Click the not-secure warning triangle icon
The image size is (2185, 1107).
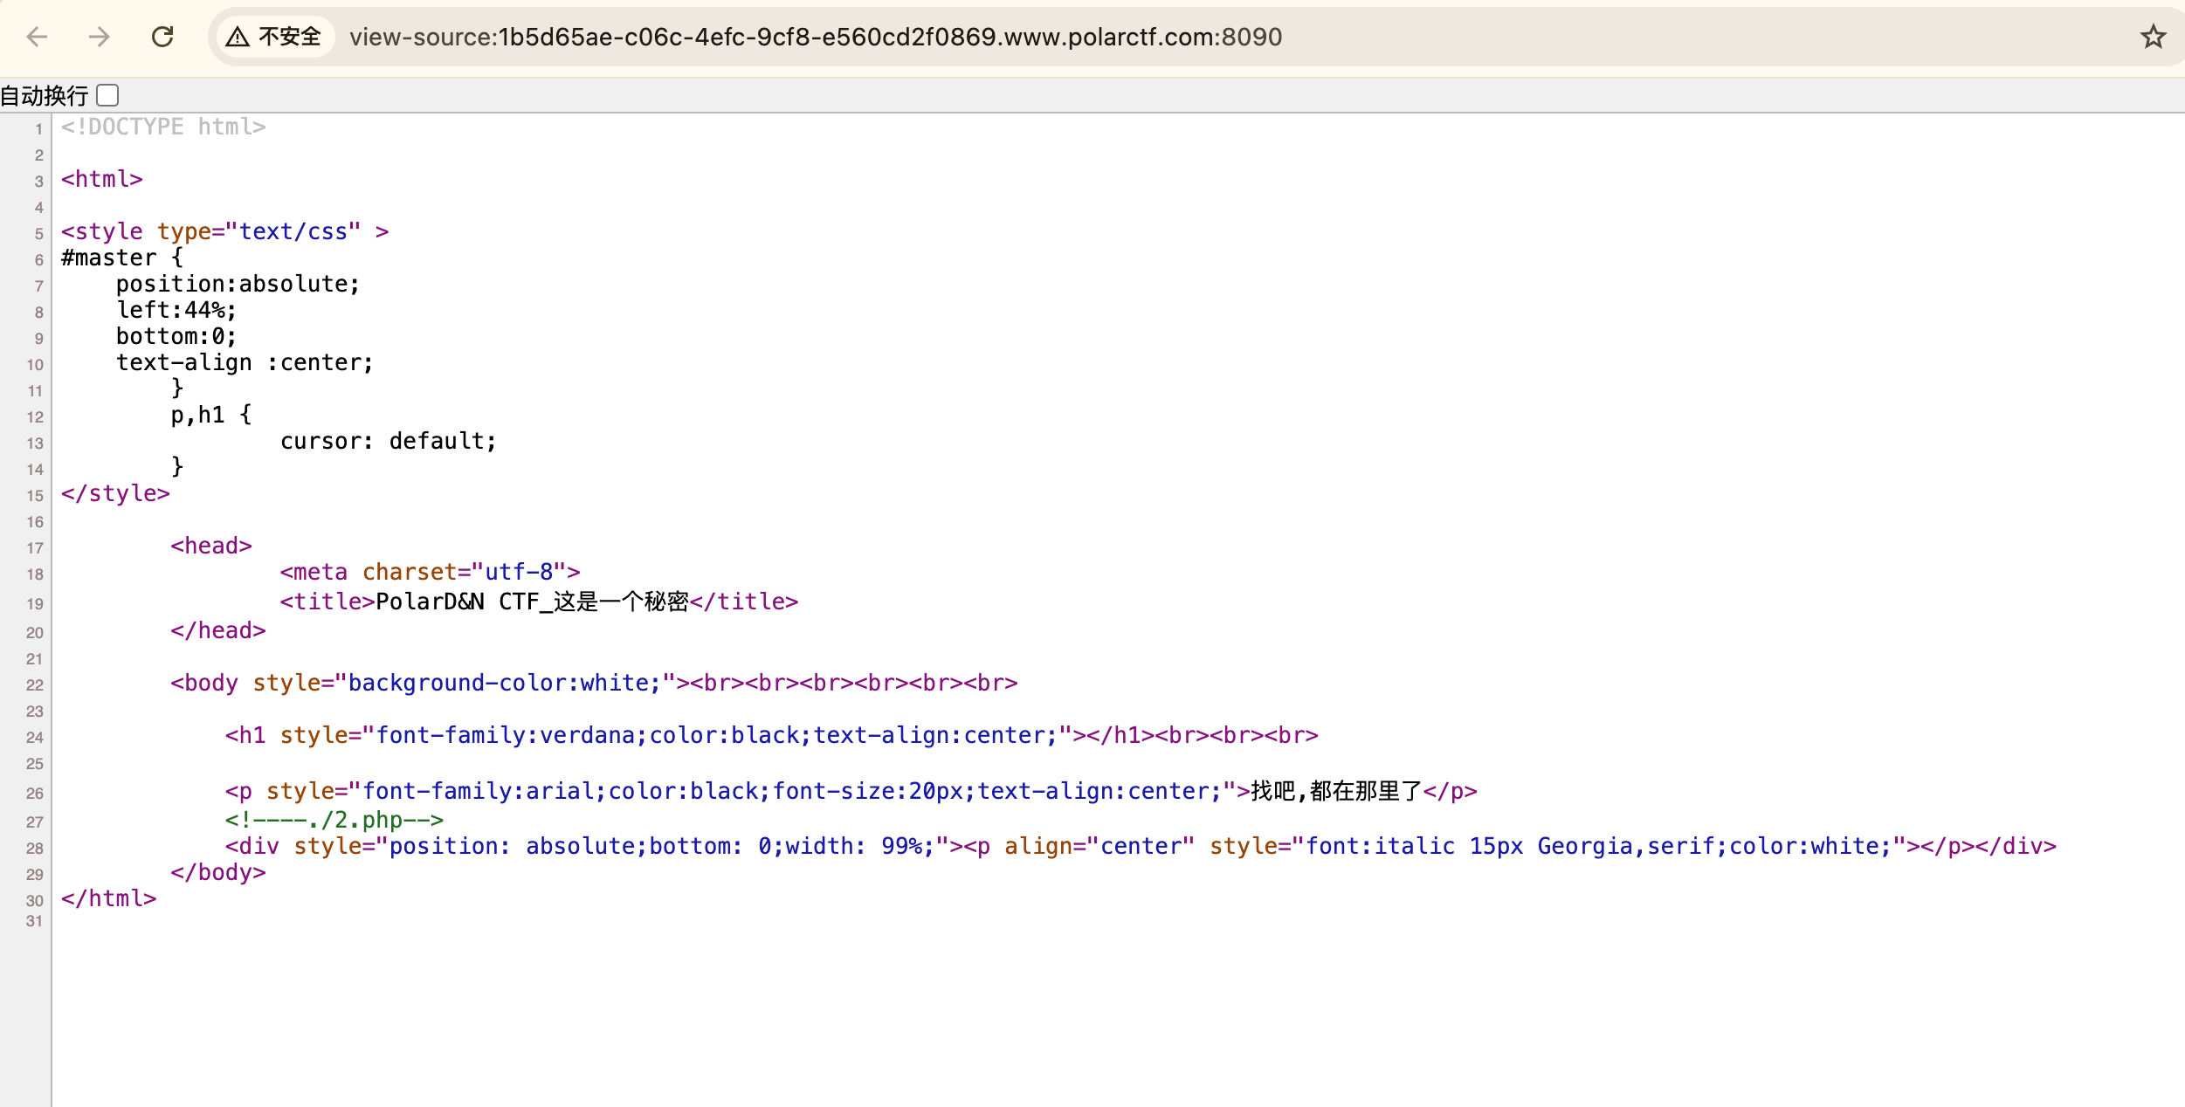click(238, 37)
